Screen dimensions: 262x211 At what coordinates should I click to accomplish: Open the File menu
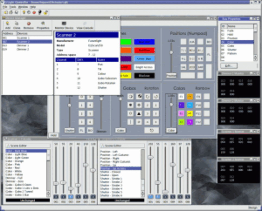tap(5, 7)
